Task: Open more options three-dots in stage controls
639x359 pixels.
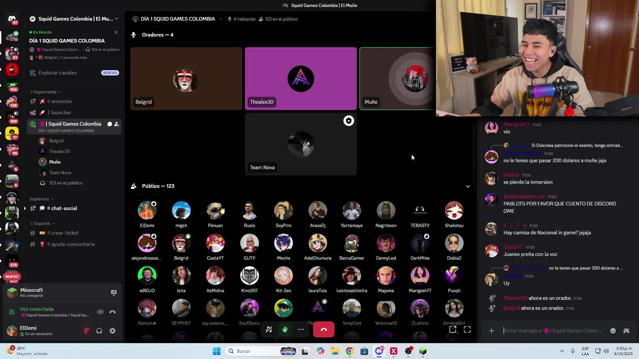Action: tap(301, 329)
